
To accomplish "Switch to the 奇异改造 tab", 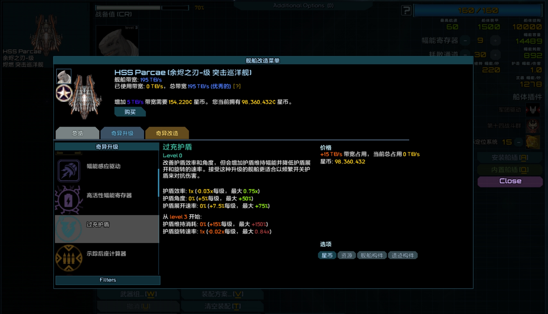I will [x=168, y=133].
